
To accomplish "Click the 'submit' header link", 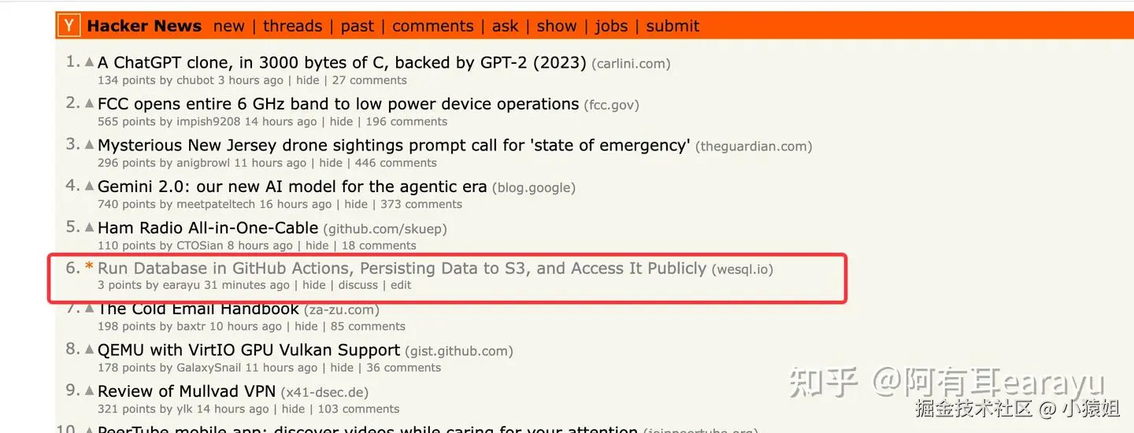I will pos(673,26).
